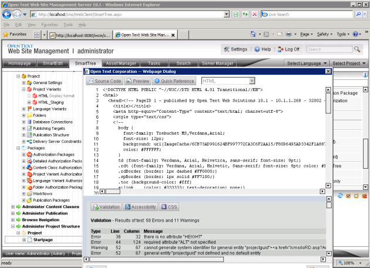
Task: Click the Workflows tree icon
Action: click(x=29, y=194)
